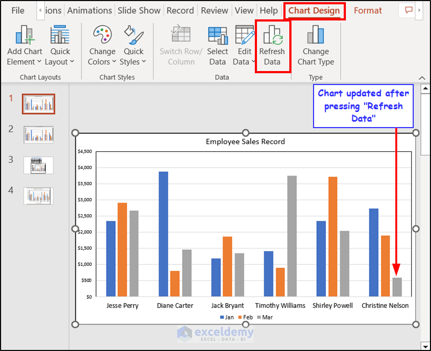The image size is (431, 351).
Task: Click Shirley Powell's orange Feb bar
Action: coord(333,237)
